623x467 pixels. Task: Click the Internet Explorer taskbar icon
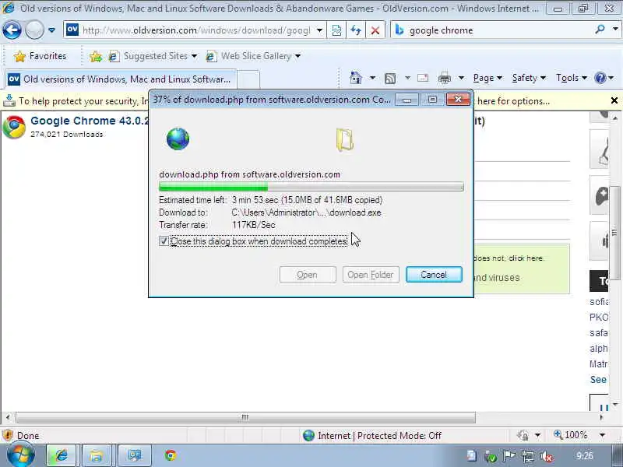[62, 455]
